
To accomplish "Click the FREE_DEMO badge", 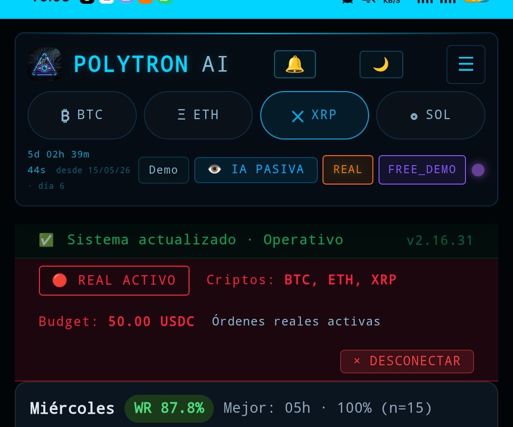I will click(x=422, y=169).
